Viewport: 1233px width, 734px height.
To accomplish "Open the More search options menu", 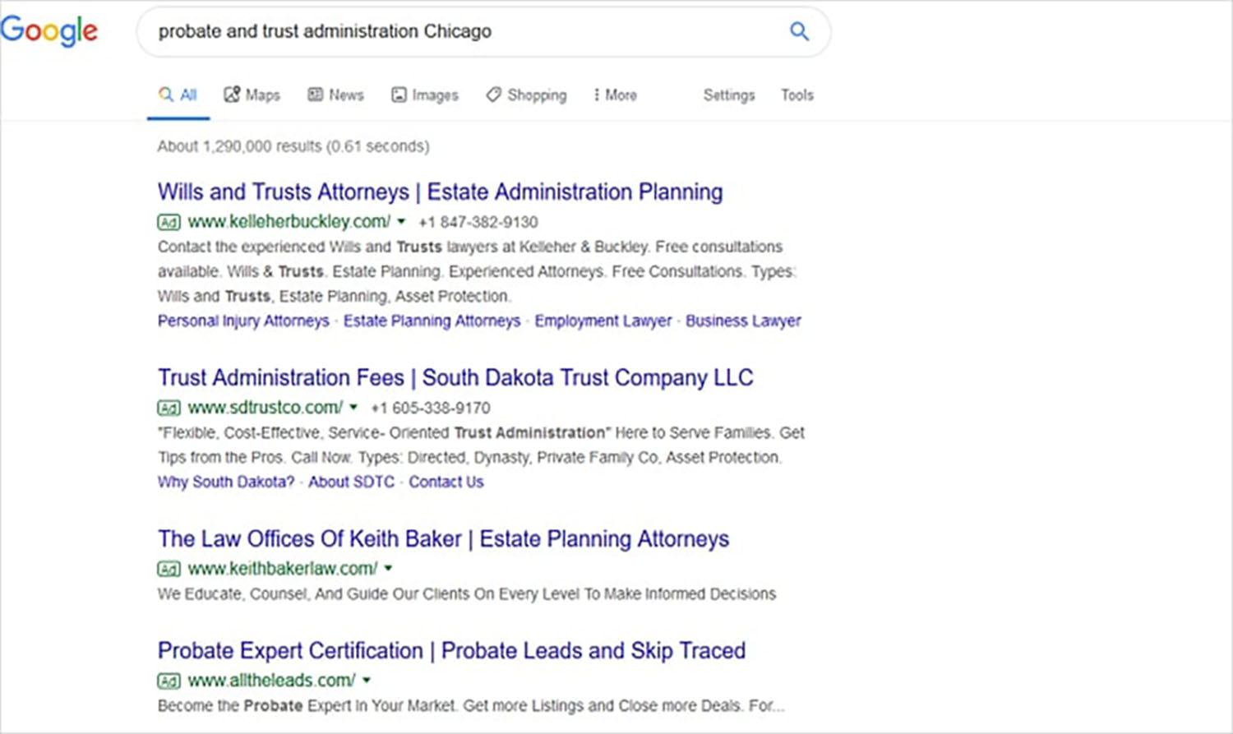I will point(614,95).
